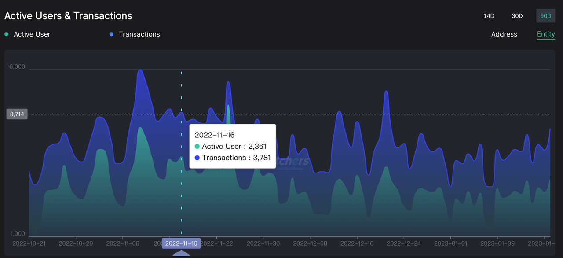Select the 90D time range button
Screen dimensions: 563x258
click(x=545, y=16)
